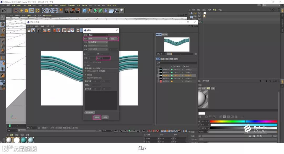Switch to the Stereo tab in Picture Viewer
The height and width of the screenshot is (154, 284).
(x=176, y=59)
